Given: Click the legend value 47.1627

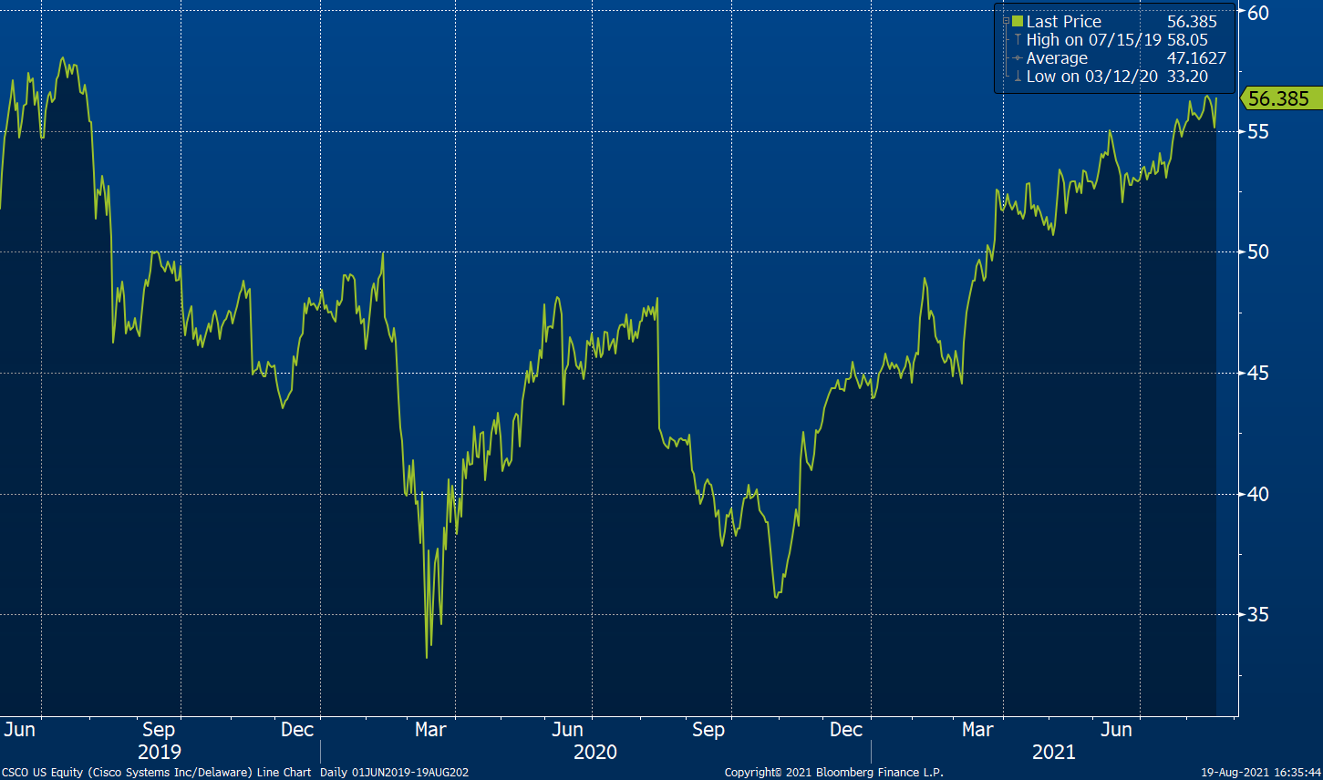Looking at the screenshot, I should [x=1196, y=58].
